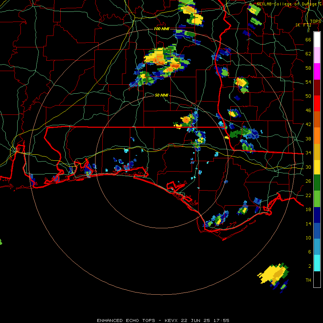The image size is (323, 323).
Task: Click the 50 NMI range ring label
Action: [161, 95]
